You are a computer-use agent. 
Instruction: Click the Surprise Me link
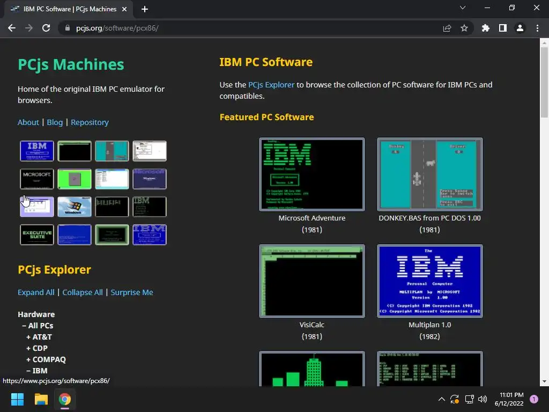pos(132,292)
